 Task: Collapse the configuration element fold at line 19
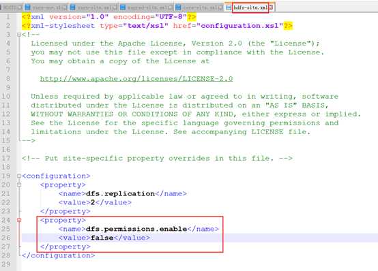point(19,176)
